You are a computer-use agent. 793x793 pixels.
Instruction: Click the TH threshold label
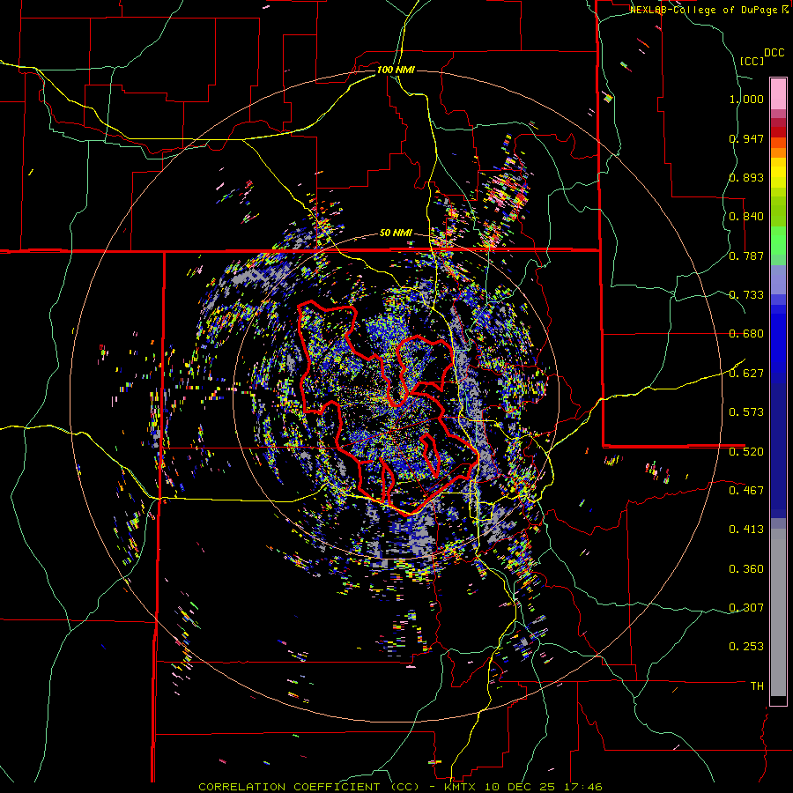pyautogui.click(x=757, y=686)
